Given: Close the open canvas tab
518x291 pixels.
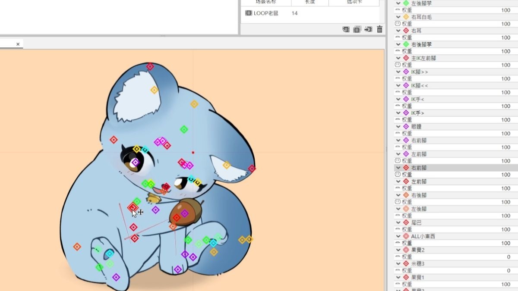Looking at the screenshot, I should [18, 44].
